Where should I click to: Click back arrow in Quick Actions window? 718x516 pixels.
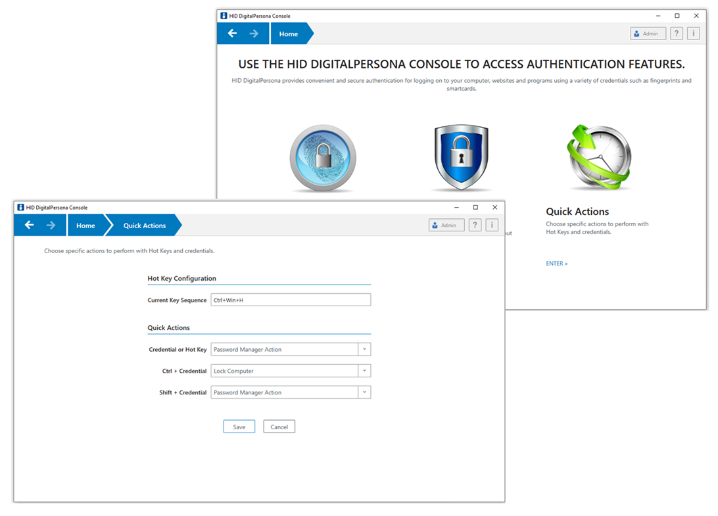(30, 225)
